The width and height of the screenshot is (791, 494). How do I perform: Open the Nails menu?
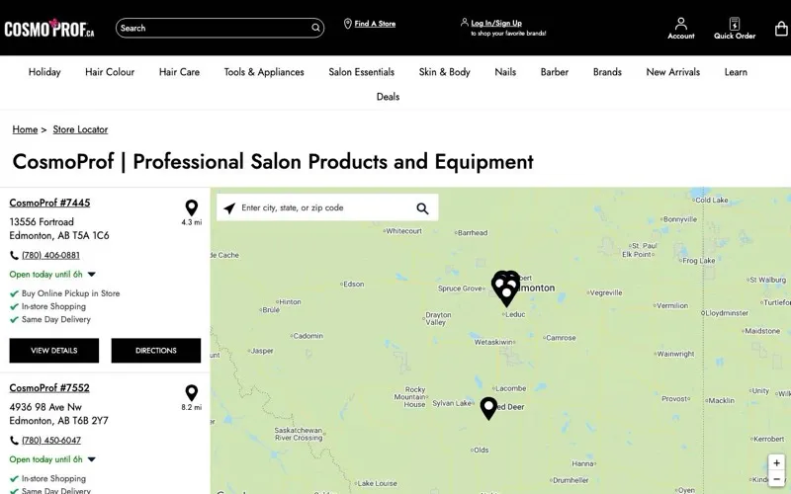505,72
